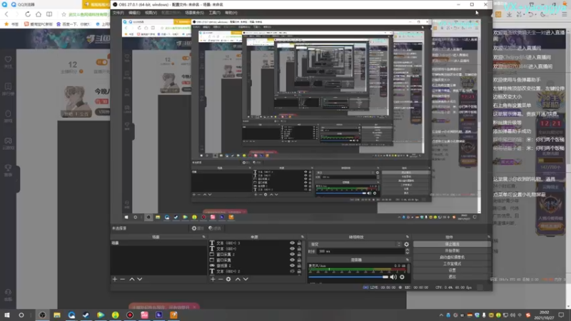Toggle the lock on 游戏源 2 source
Viewport: 571px width, 321px height.
[x=299, y=265]
